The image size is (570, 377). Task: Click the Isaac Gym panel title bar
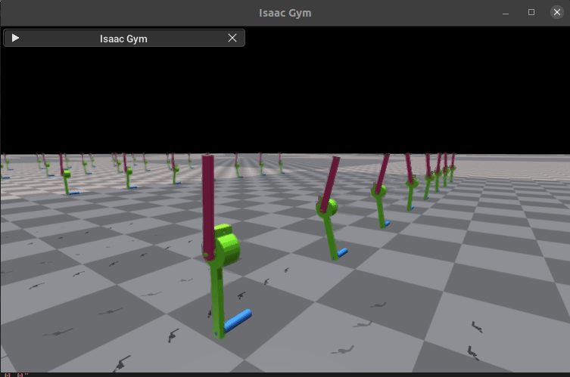coord(124,38)
